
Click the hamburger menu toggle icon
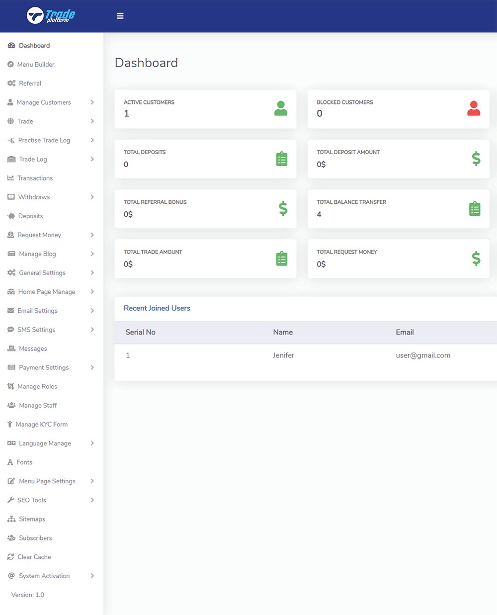pos(120,16)
